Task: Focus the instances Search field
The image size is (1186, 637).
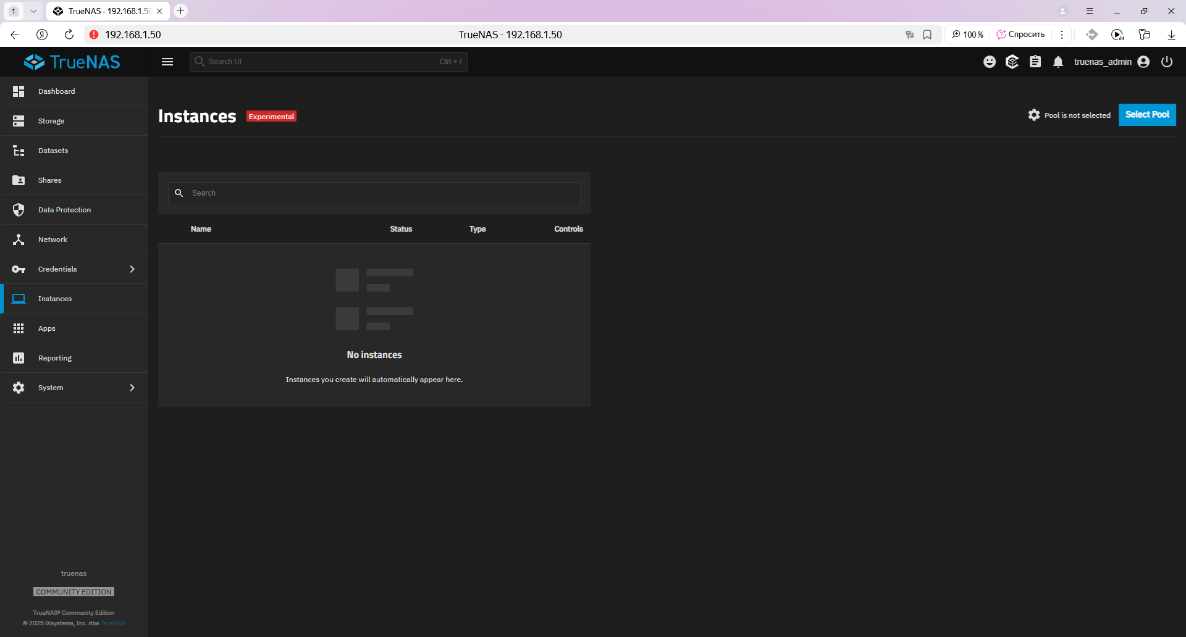Action: point(374,193)
